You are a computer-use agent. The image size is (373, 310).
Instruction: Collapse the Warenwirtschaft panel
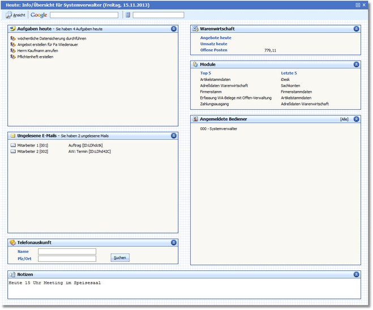point(356,28)
